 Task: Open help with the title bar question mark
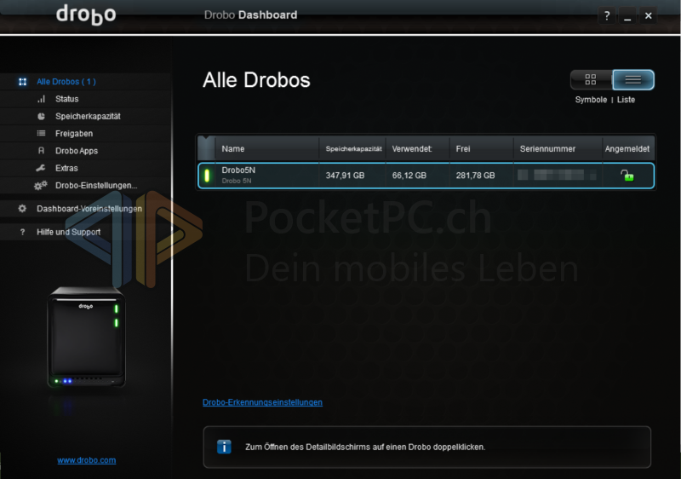tap(607, 16)
